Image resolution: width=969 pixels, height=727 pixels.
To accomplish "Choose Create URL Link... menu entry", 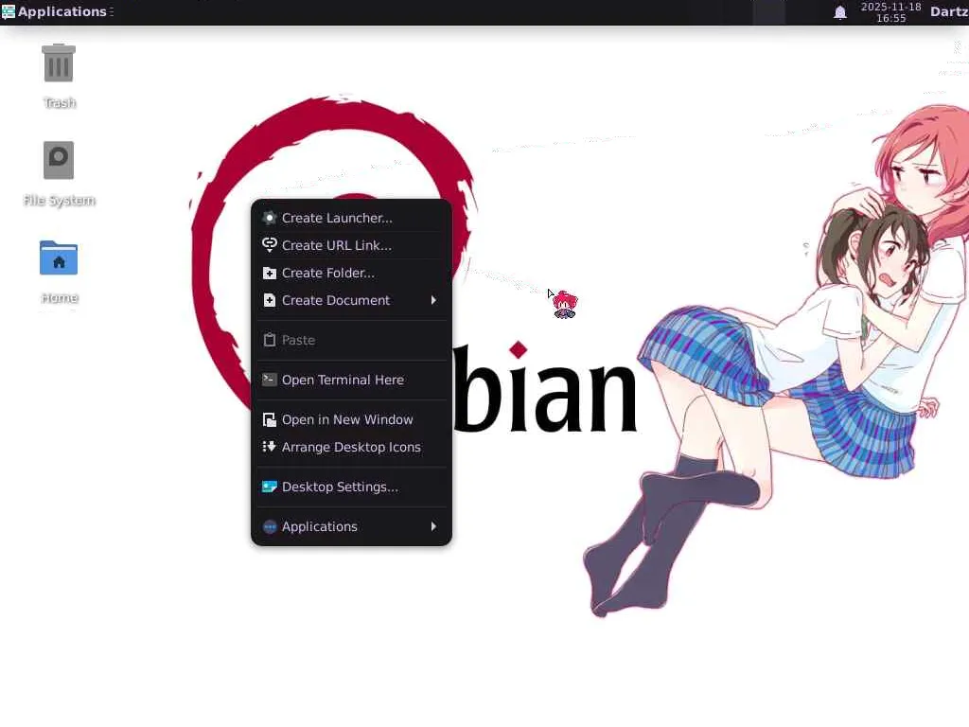I will pyautogui.click(x=351, y=245).
